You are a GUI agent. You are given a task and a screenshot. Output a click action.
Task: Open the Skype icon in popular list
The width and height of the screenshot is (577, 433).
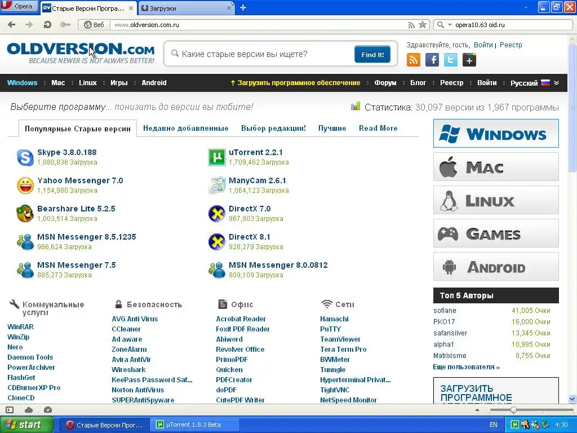click(x=25, y=158)
